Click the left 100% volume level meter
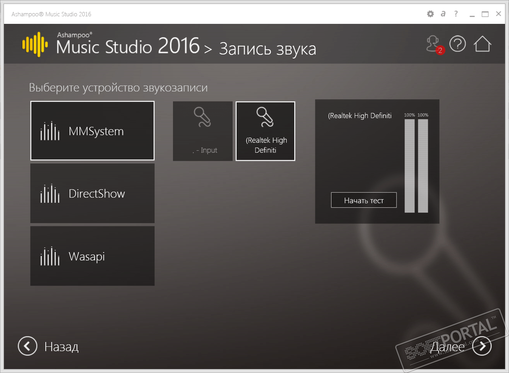The image size is (509, 373). click(410, 165)
